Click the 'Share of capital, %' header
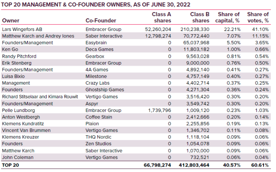276x172 pixels. click(227, 17)
